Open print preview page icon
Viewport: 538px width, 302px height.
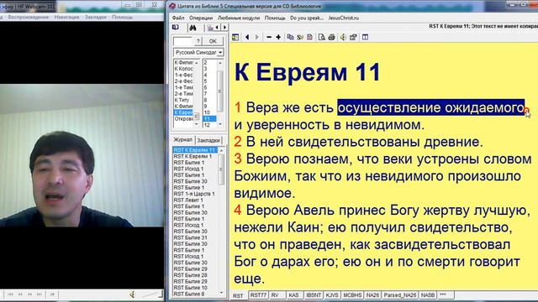click(x=321, y=37)
